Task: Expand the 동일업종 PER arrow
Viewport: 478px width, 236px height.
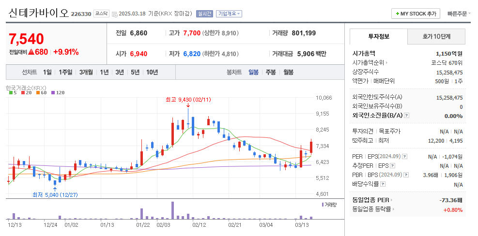Action: [391, 200]
